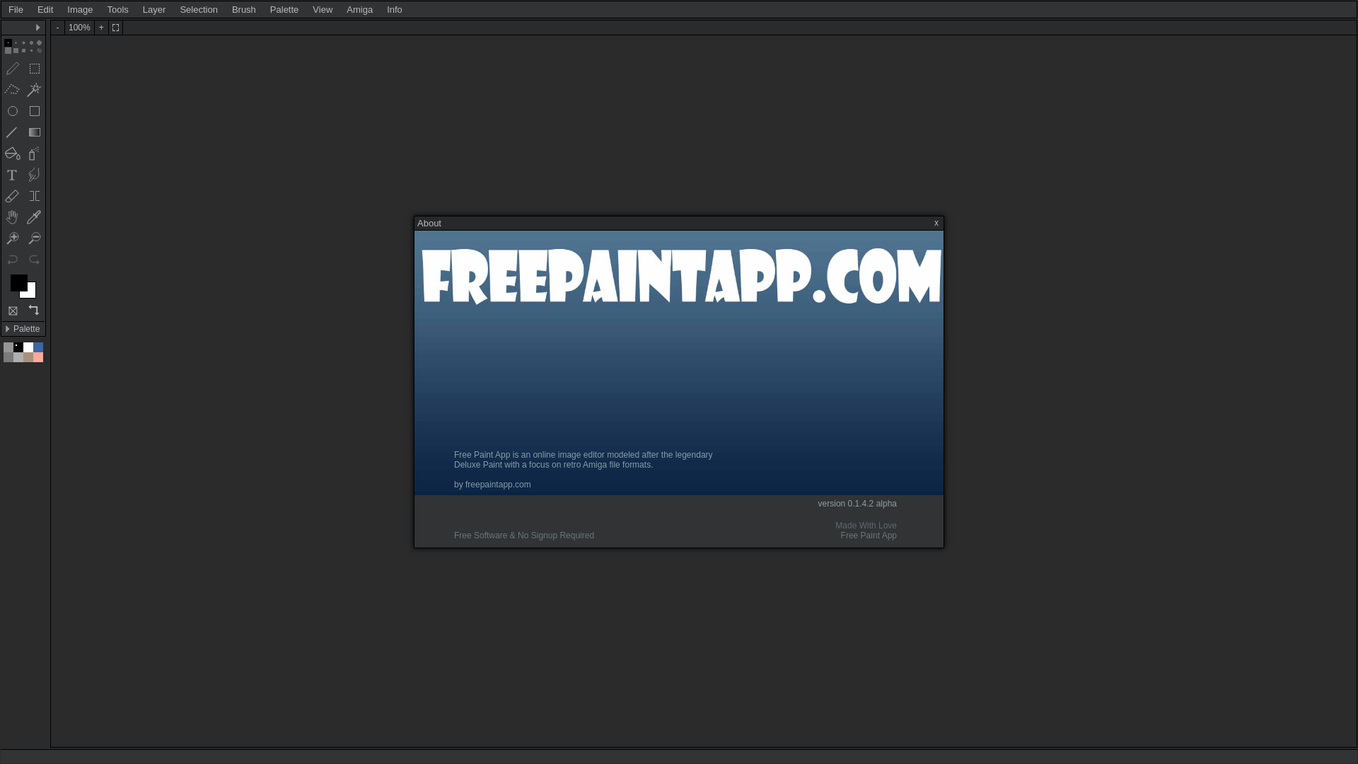Select the Circle shape tool

pyautogui.click(x=13, y=111)
